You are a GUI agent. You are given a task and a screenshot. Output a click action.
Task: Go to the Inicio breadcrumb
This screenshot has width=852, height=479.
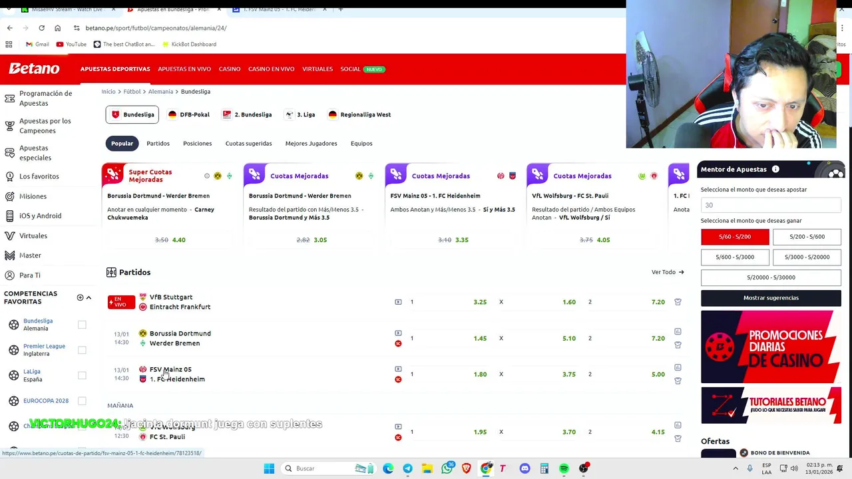[108, 91]
